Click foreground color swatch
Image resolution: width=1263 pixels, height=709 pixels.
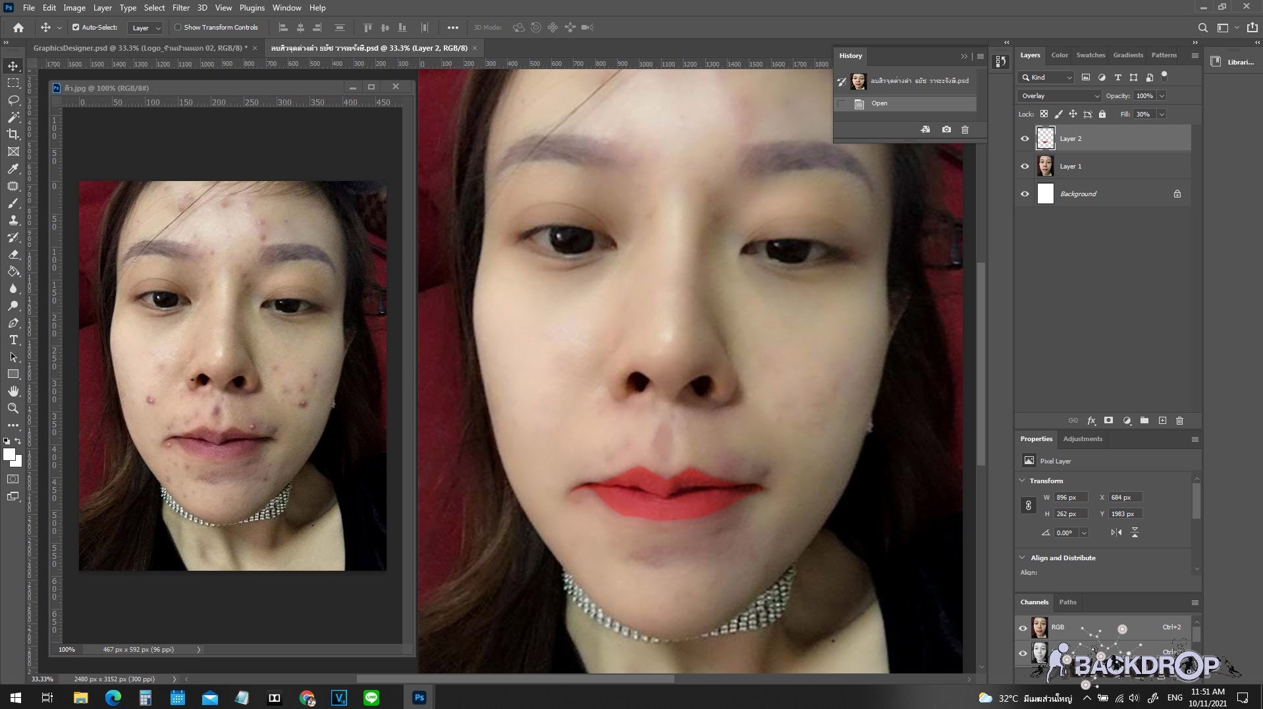[9, 454]
